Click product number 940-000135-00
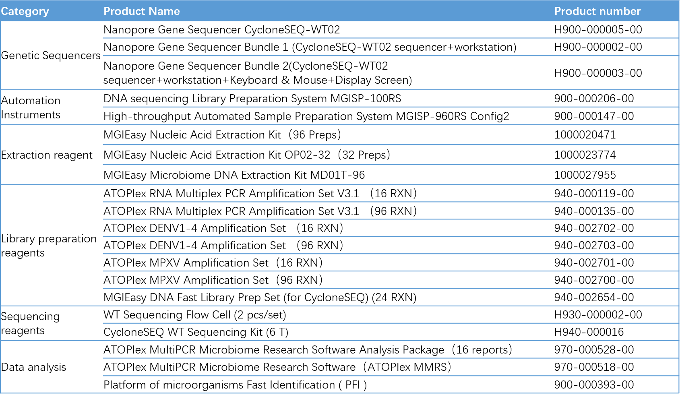This screenshot has height=399, width=680. coord(594,211)
